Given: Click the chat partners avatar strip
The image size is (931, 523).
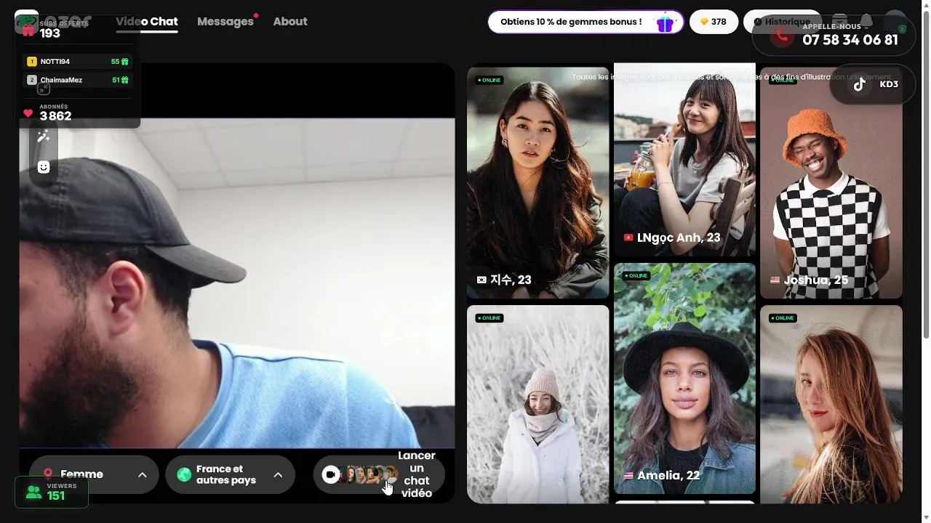Looking at the screenshot, I should (369, 474).
